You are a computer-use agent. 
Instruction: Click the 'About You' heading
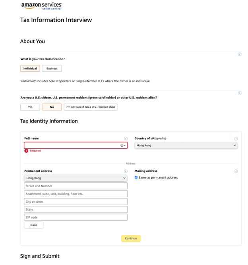click(33, 41)
